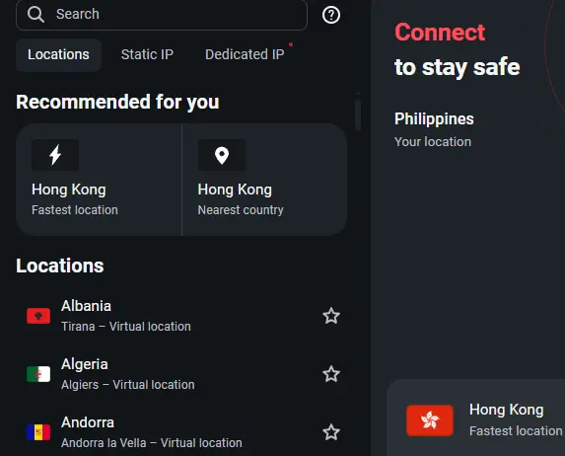Click the map pin Nearest country icon
This screenshot has height=456, width=565.
point(222,155)
